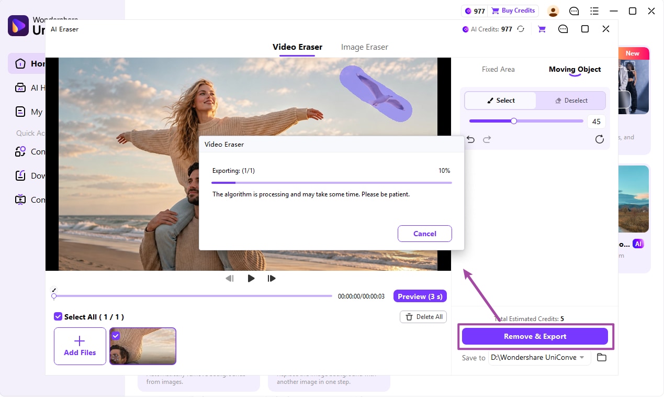This screenshot has height=397, width=664.
Task: Click the Compressor sidebar icon
Action: (x=20, y=200)
